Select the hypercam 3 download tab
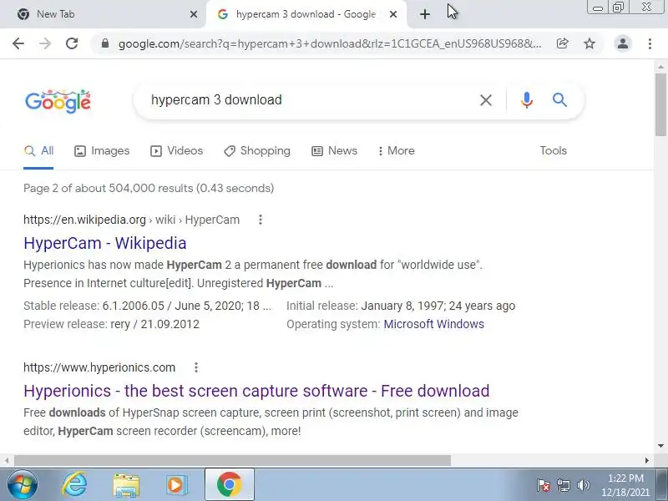The width and height of the screenshot is (668, 501). click(x=306, y=14)
